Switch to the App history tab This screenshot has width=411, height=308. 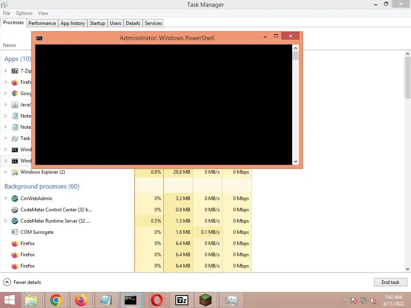pyautogui.click(x=73, y=23)
